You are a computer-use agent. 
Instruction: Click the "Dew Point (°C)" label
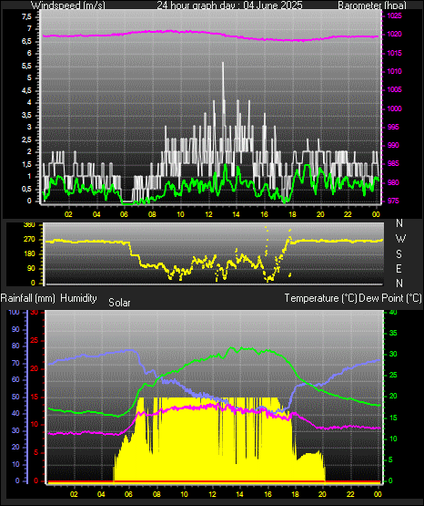tap(390, 298)
